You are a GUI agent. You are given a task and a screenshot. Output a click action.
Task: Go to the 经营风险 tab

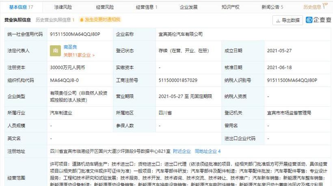tap(105, 7)
